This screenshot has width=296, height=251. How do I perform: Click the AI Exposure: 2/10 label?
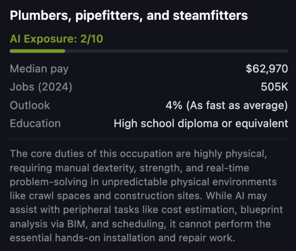point(56,39)
